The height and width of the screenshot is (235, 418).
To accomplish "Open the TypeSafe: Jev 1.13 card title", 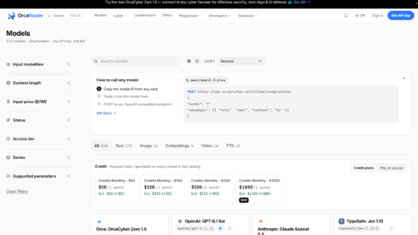I will tap(365, 221).
